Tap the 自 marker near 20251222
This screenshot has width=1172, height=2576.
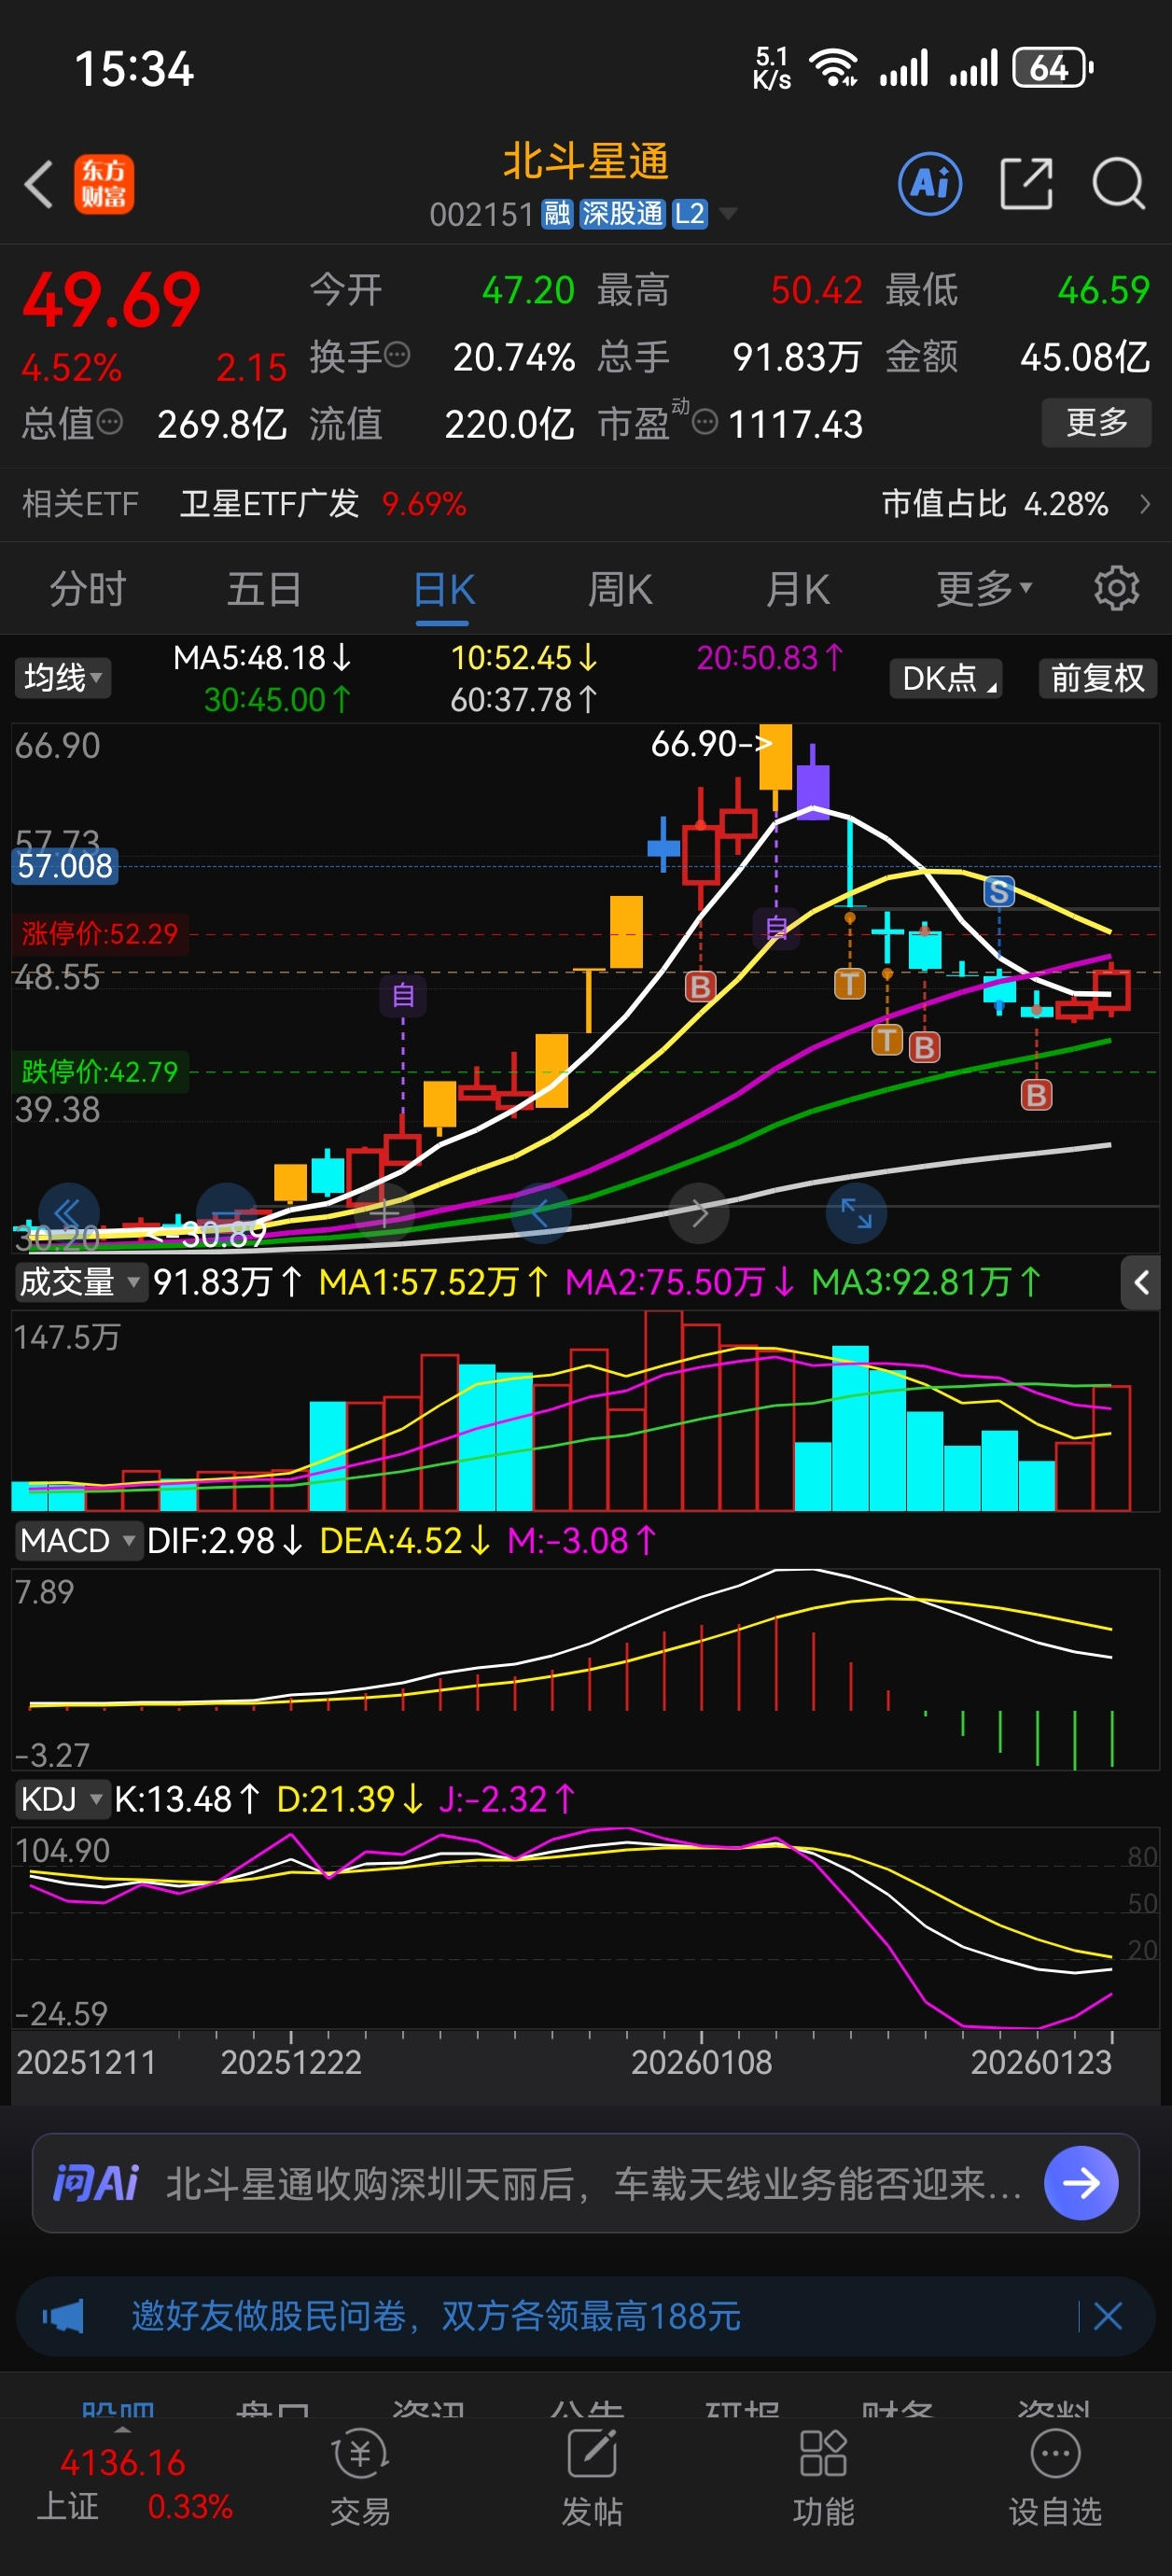(x=403, y=995)
